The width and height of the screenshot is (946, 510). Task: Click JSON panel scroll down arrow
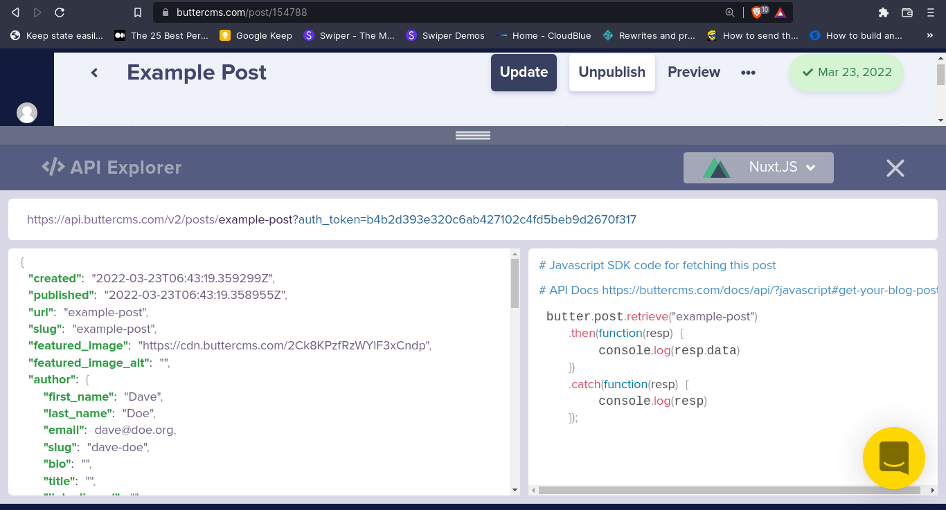click(515, 489)
